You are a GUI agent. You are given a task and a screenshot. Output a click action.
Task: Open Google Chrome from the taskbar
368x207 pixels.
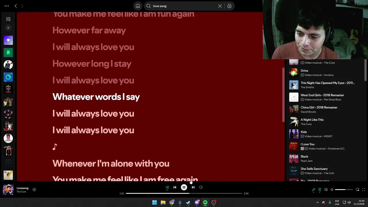172,202
